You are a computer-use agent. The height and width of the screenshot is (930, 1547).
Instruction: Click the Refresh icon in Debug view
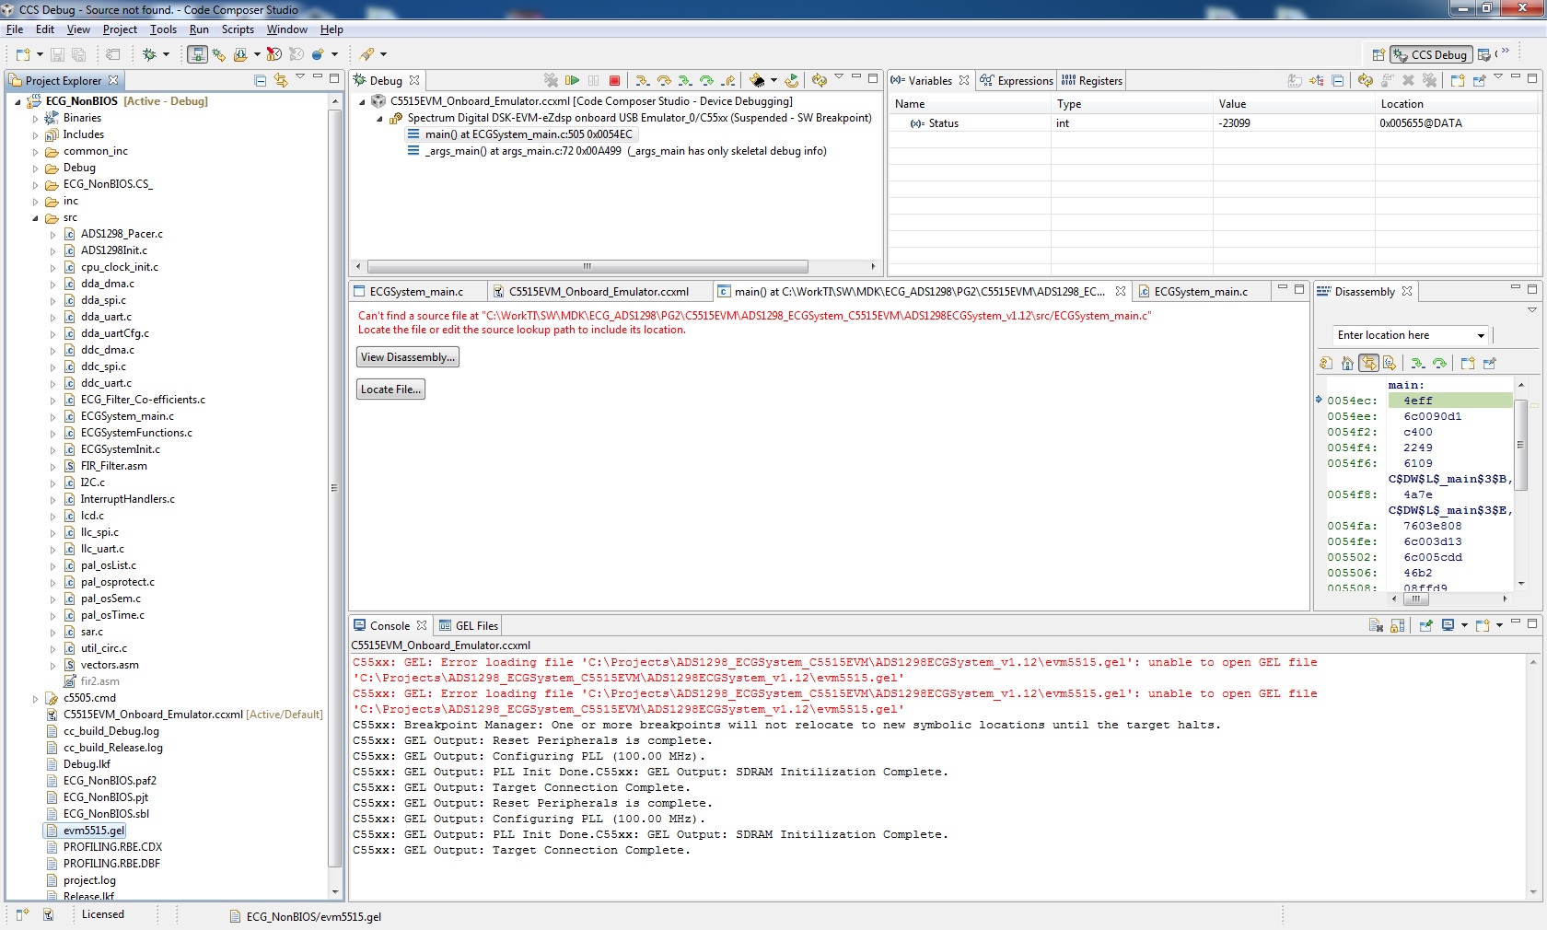(x=819, y=81)
